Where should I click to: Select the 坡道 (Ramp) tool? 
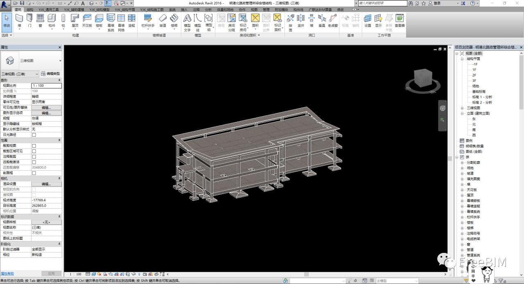[163, 20]
